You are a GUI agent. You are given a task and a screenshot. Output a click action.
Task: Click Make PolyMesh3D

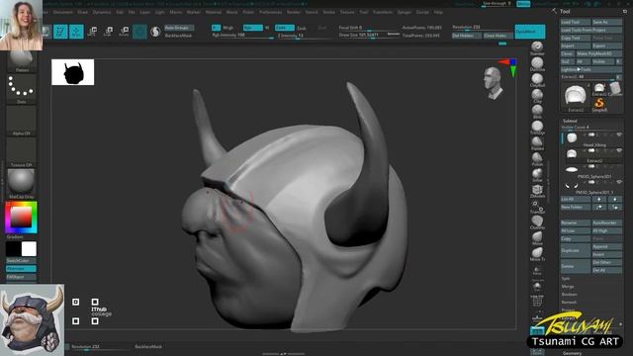coord(599,53)
